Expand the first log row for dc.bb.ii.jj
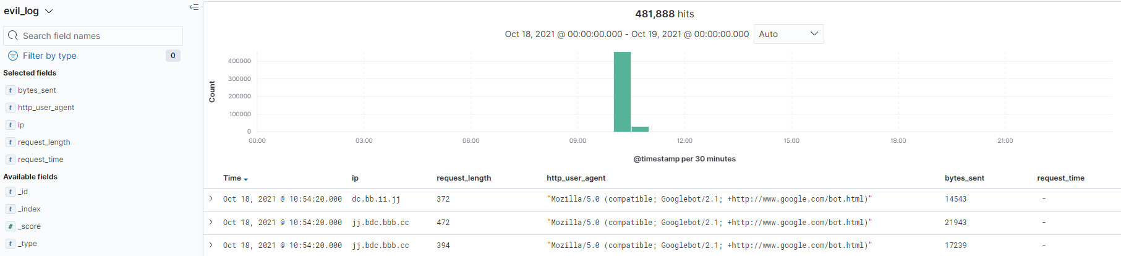 coord(211,198)
